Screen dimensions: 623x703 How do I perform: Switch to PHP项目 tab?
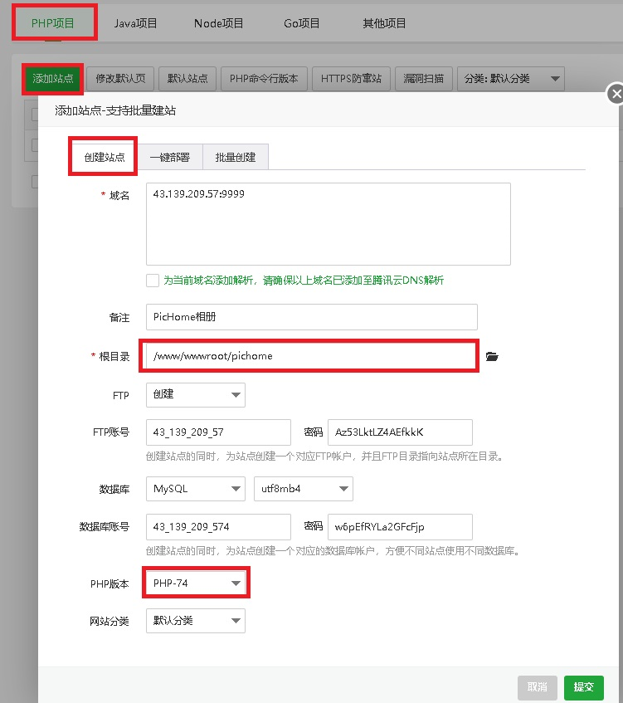[53, 23]
